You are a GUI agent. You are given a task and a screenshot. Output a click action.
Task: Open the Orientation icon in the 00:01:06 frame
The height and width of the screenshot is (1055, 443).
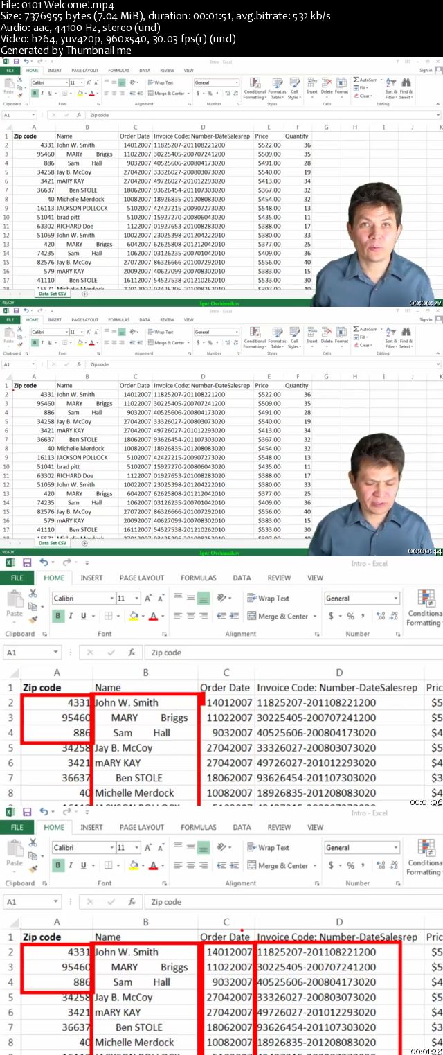click(x=223, y=598)
